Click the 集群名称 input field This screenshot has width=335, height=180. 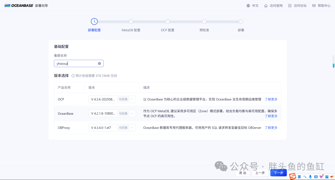click(78, 64)
